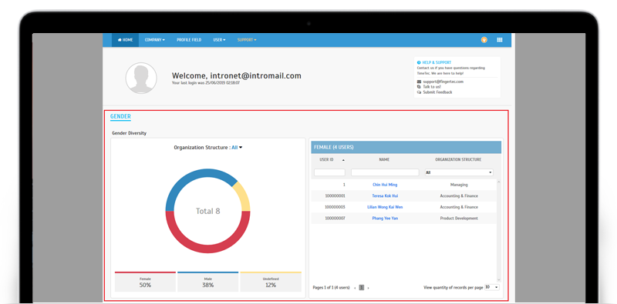Viewport: 617px width, 304px height.
Task: Open the apps grid icon in navbar
Action: pos(500,40)
